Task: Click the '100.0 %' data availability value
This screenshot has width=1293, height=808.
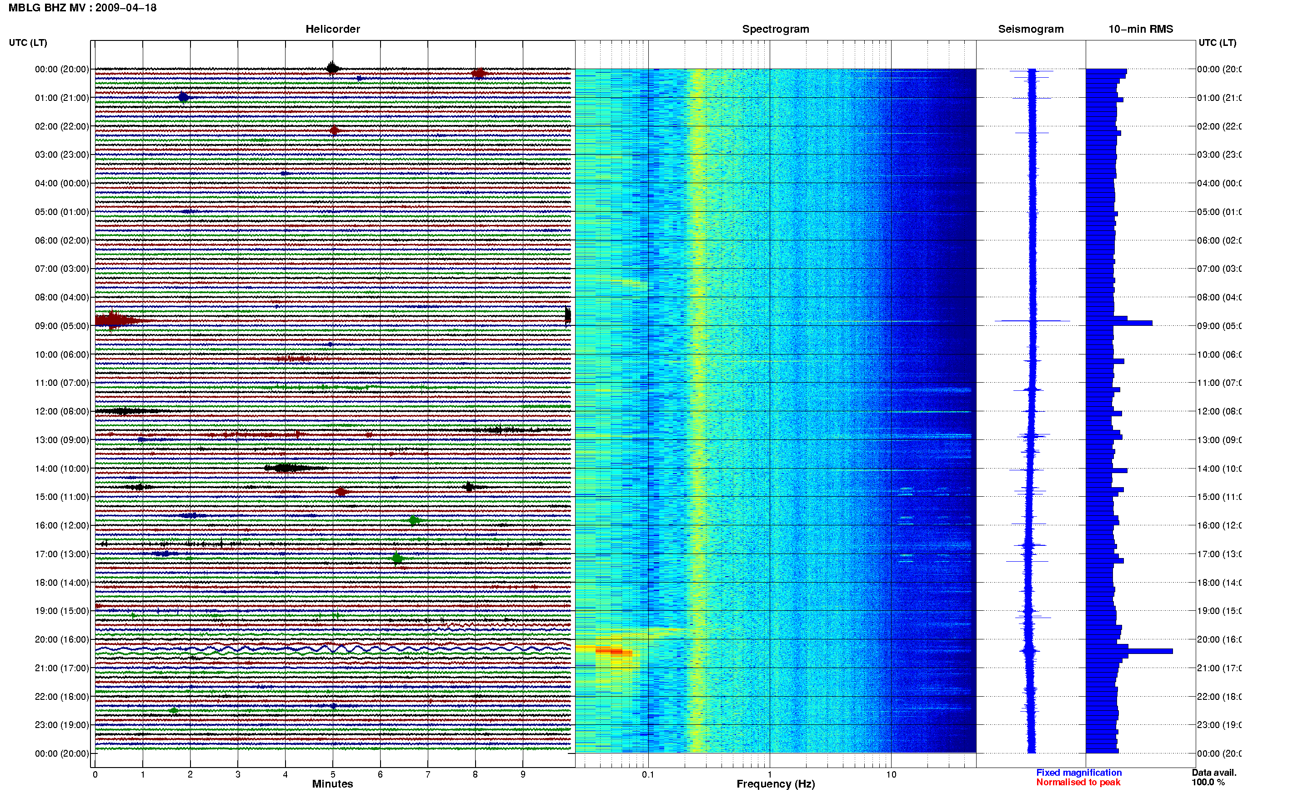Action: click(1208, 783)
